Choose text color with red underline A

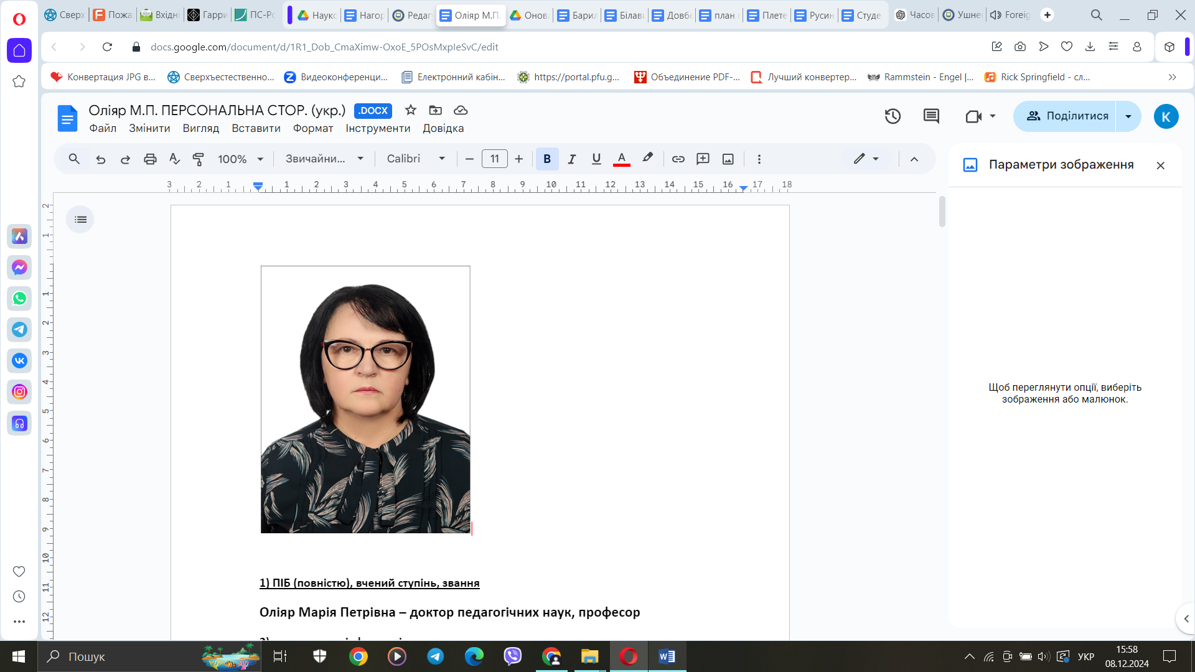coord(622,159)
